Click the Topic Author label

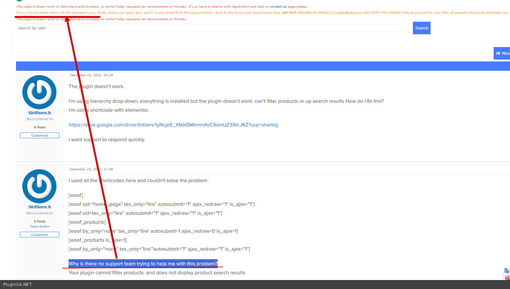click(x=40, y=227)
